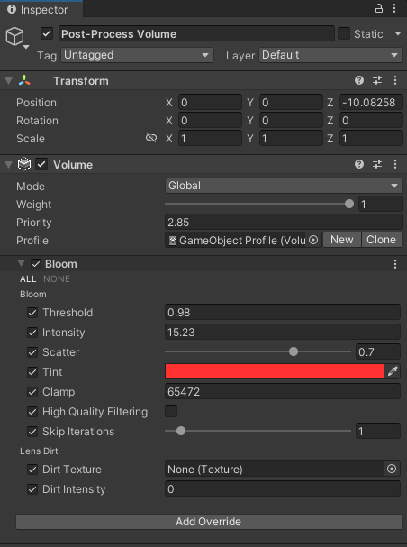This screenshot has height=547, width=407.
Task: Collapse the Transform component
Action: pos(9,81)
